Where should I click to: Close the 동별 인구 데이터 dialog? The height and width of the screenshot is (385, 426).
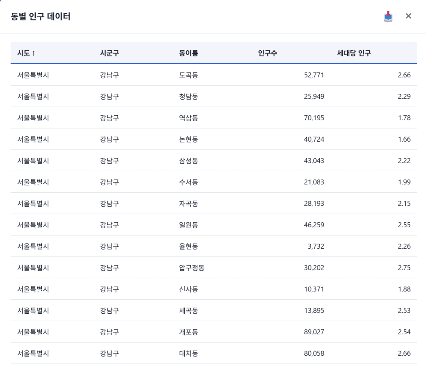click(x=408, y=16)
